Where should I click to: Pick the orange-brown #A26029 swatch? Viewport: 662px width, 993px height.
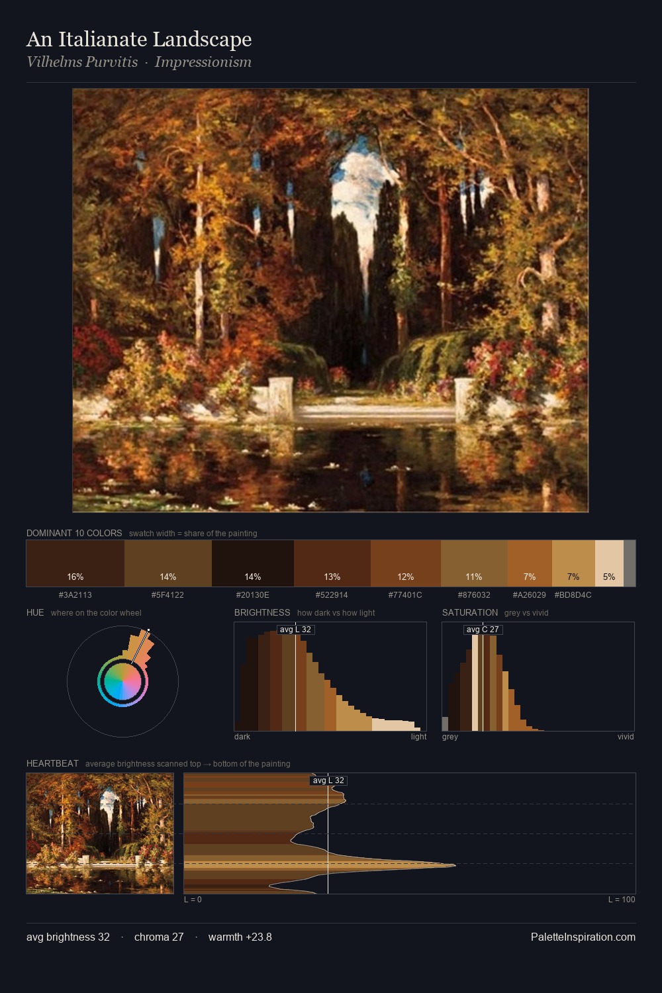point(530,563)
